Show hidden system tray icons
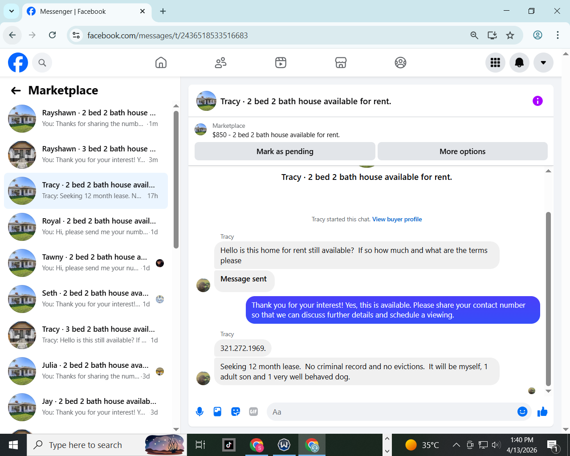Viewport: 570px width, 456px height. pyautogui.click(x=456, y=445)
